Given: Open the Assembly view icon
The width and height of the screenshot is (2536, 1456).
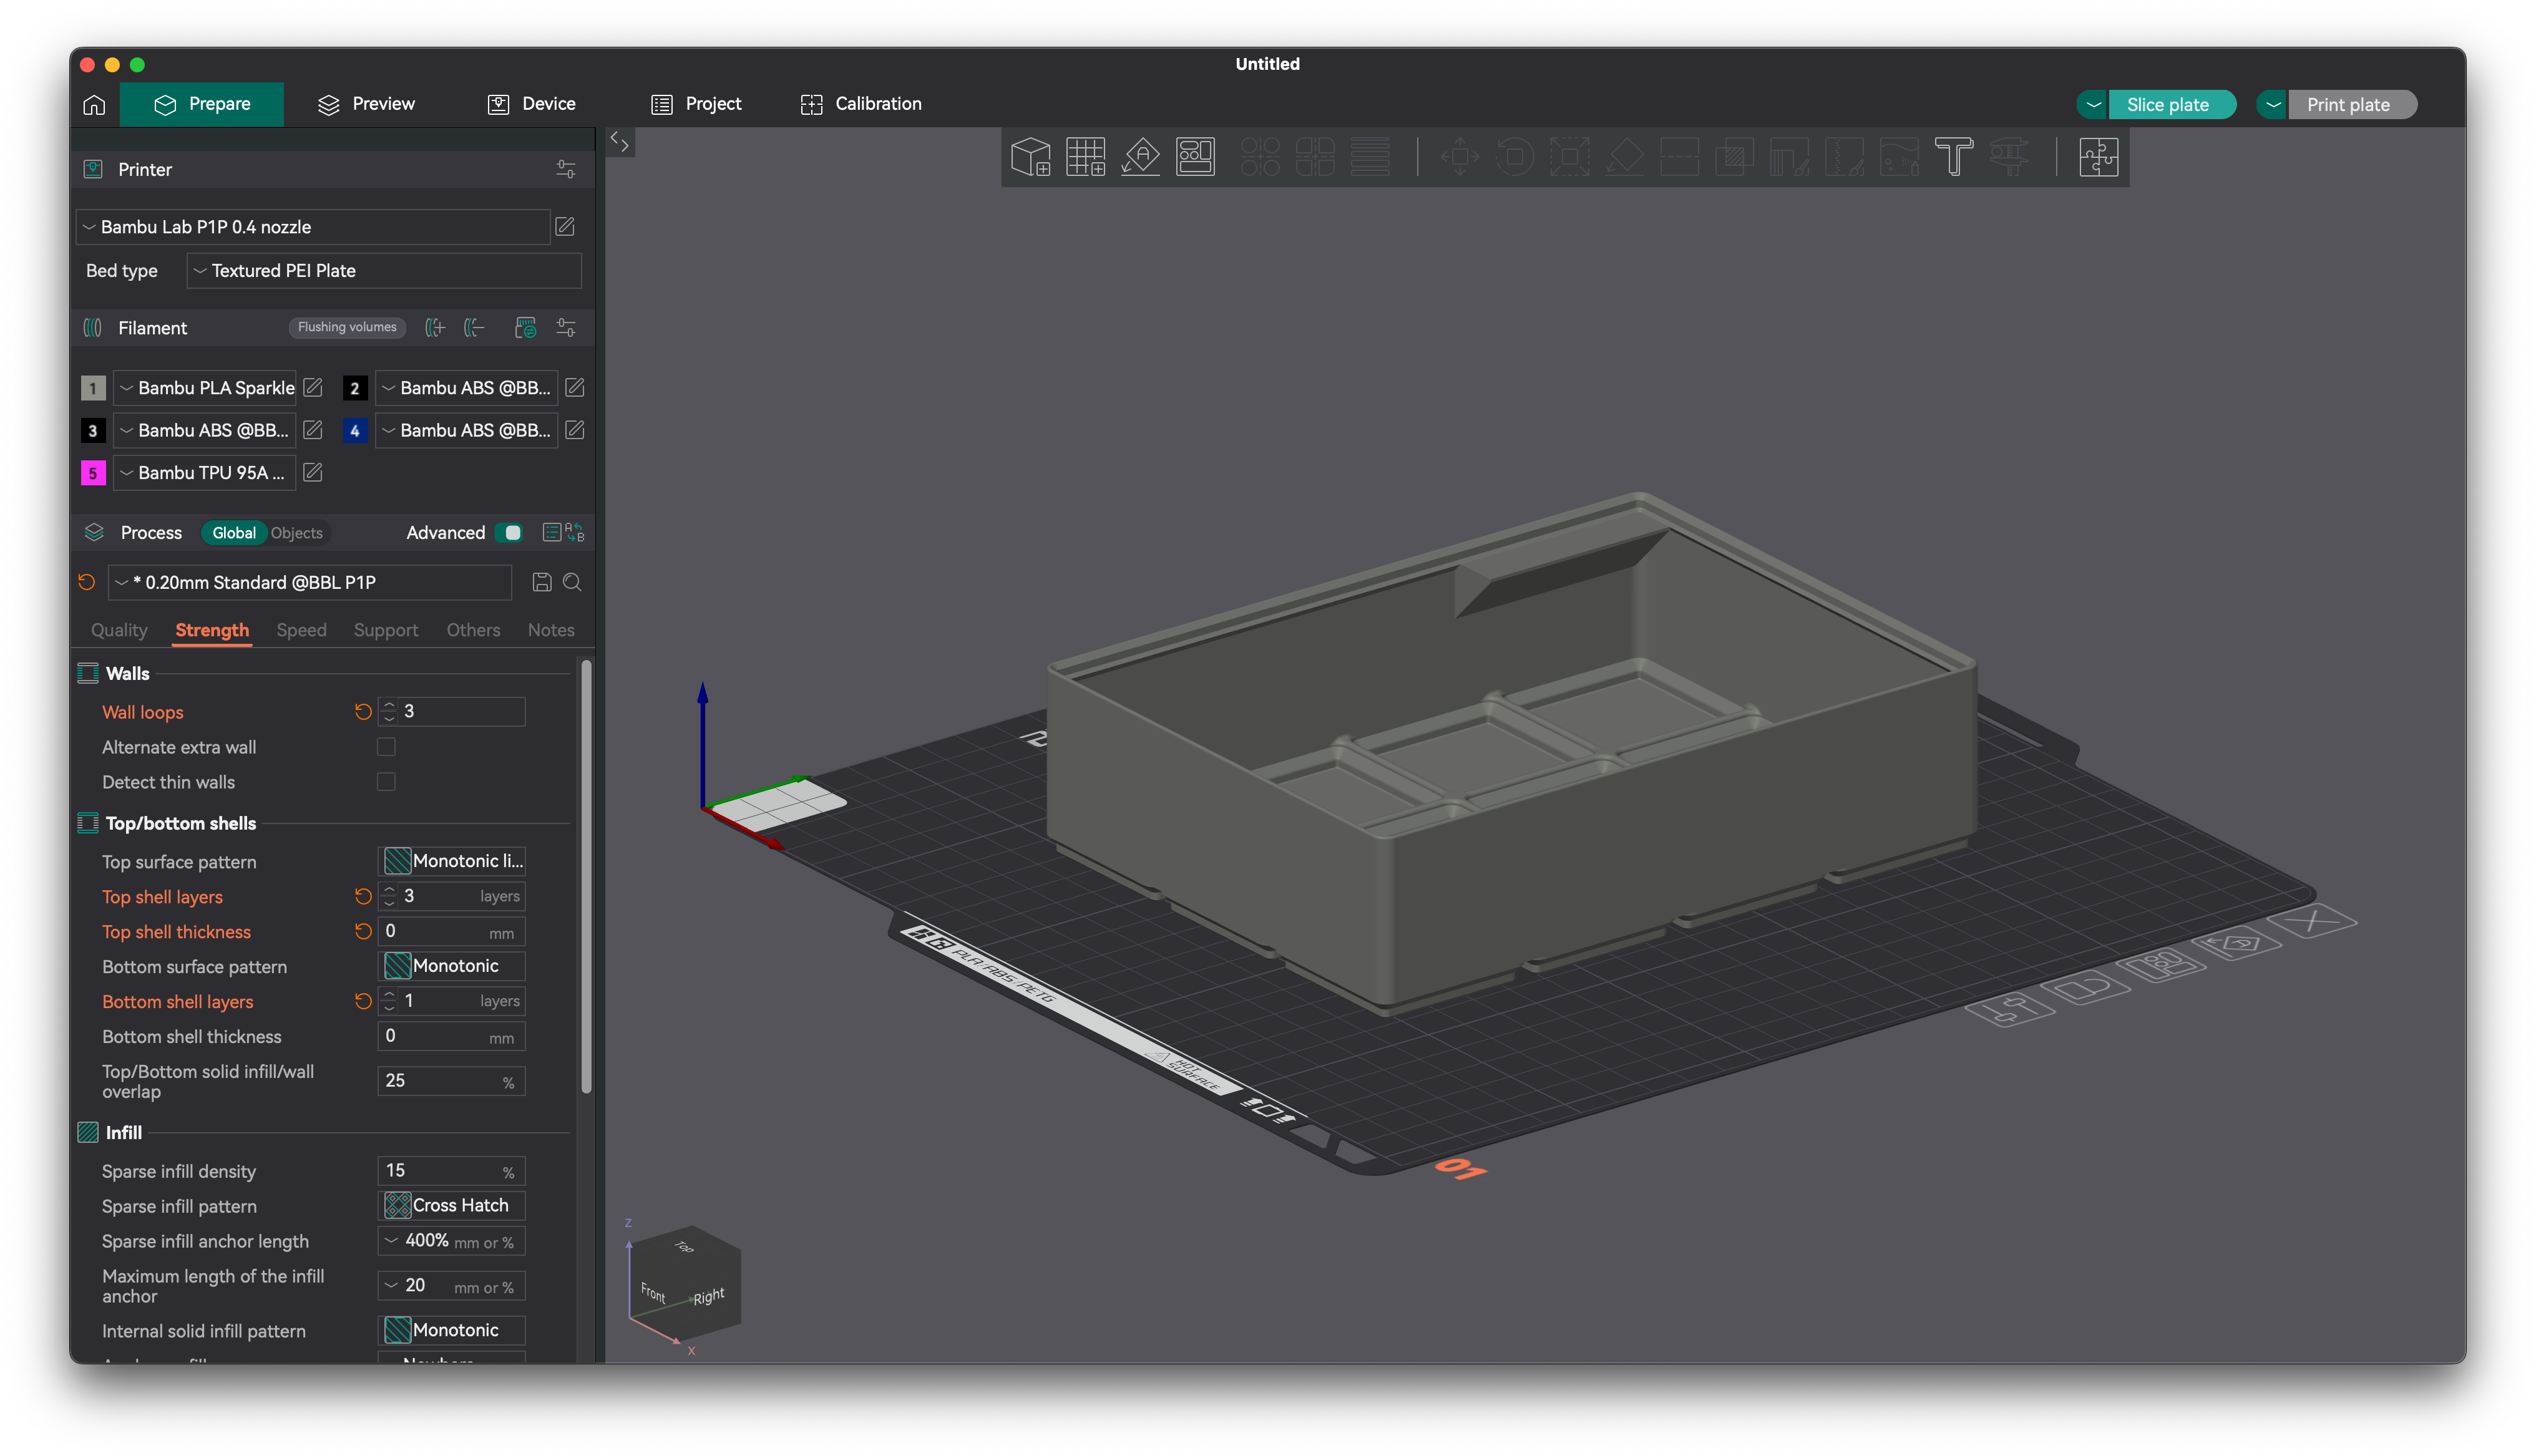Looking at the screenshot, I should (x=2098, y=156).
